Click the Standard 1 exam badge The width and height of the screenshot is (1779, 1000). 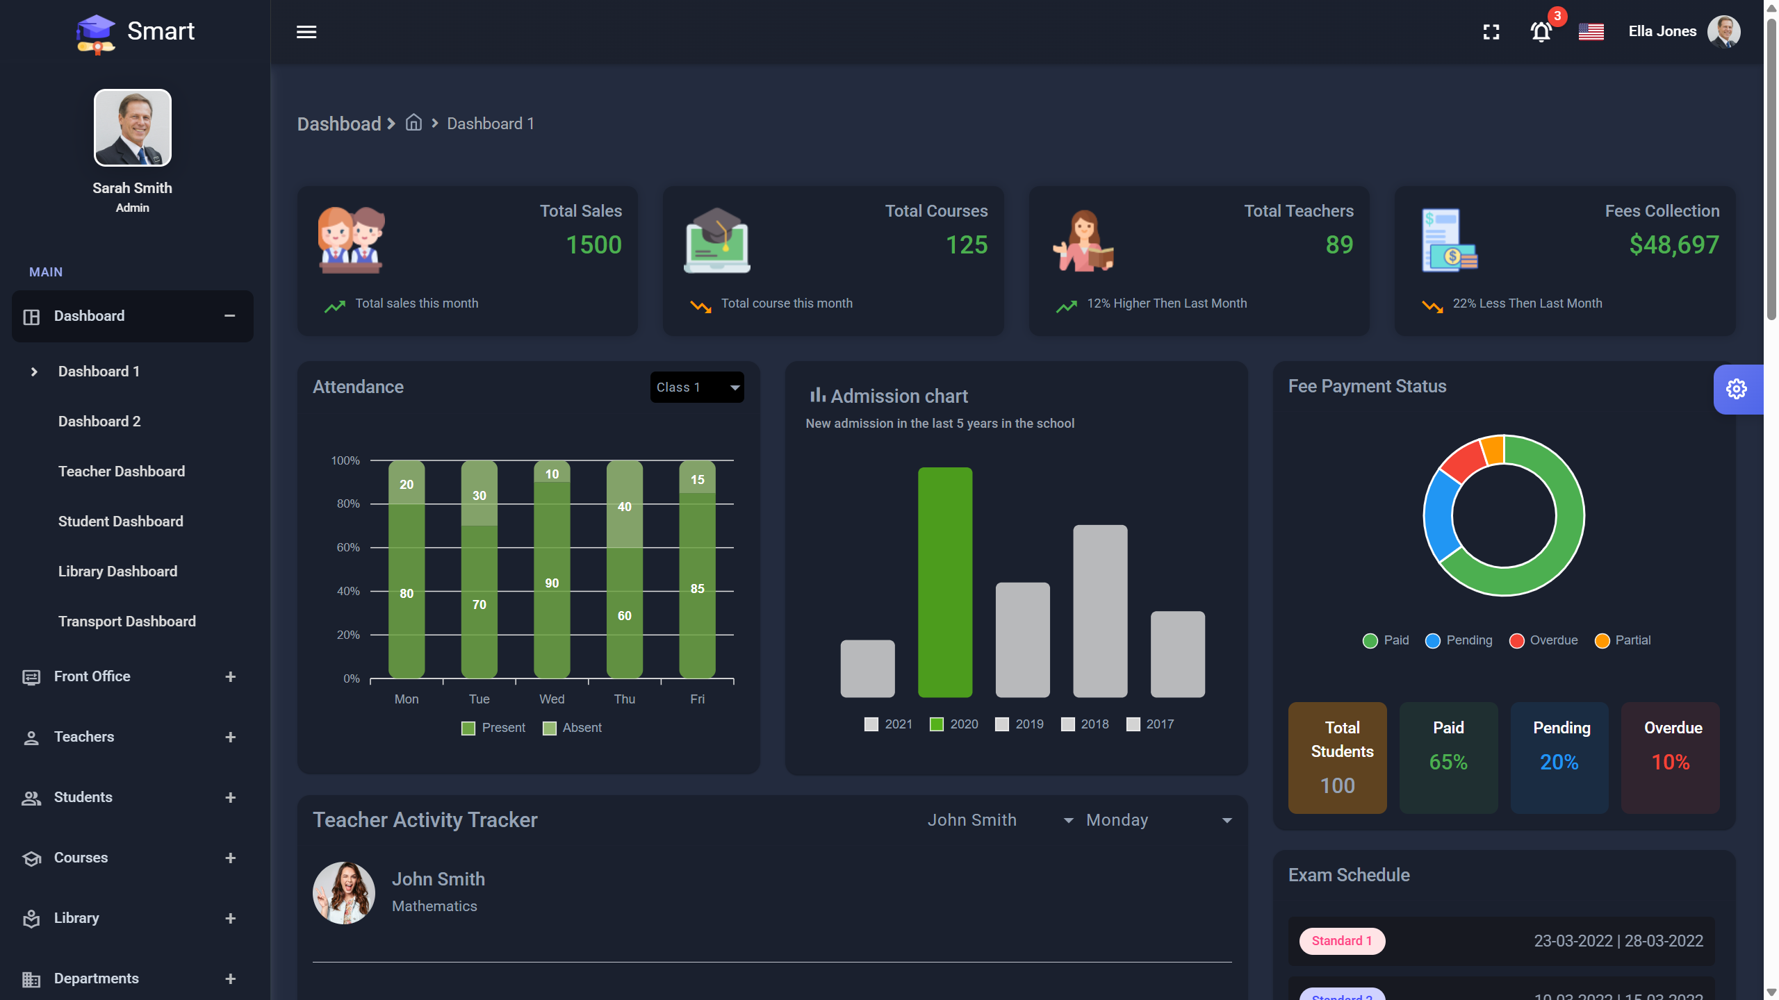[x=1342, y=941]
